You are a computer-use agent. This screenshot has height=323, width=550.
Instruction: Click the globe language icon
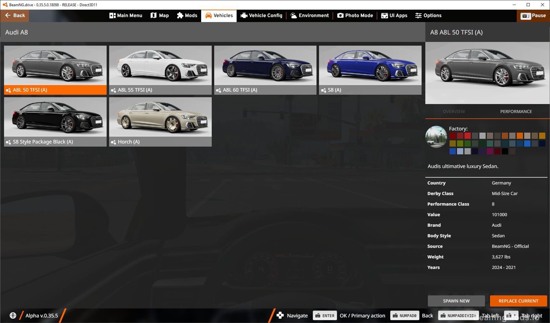(x=13, y=316)
